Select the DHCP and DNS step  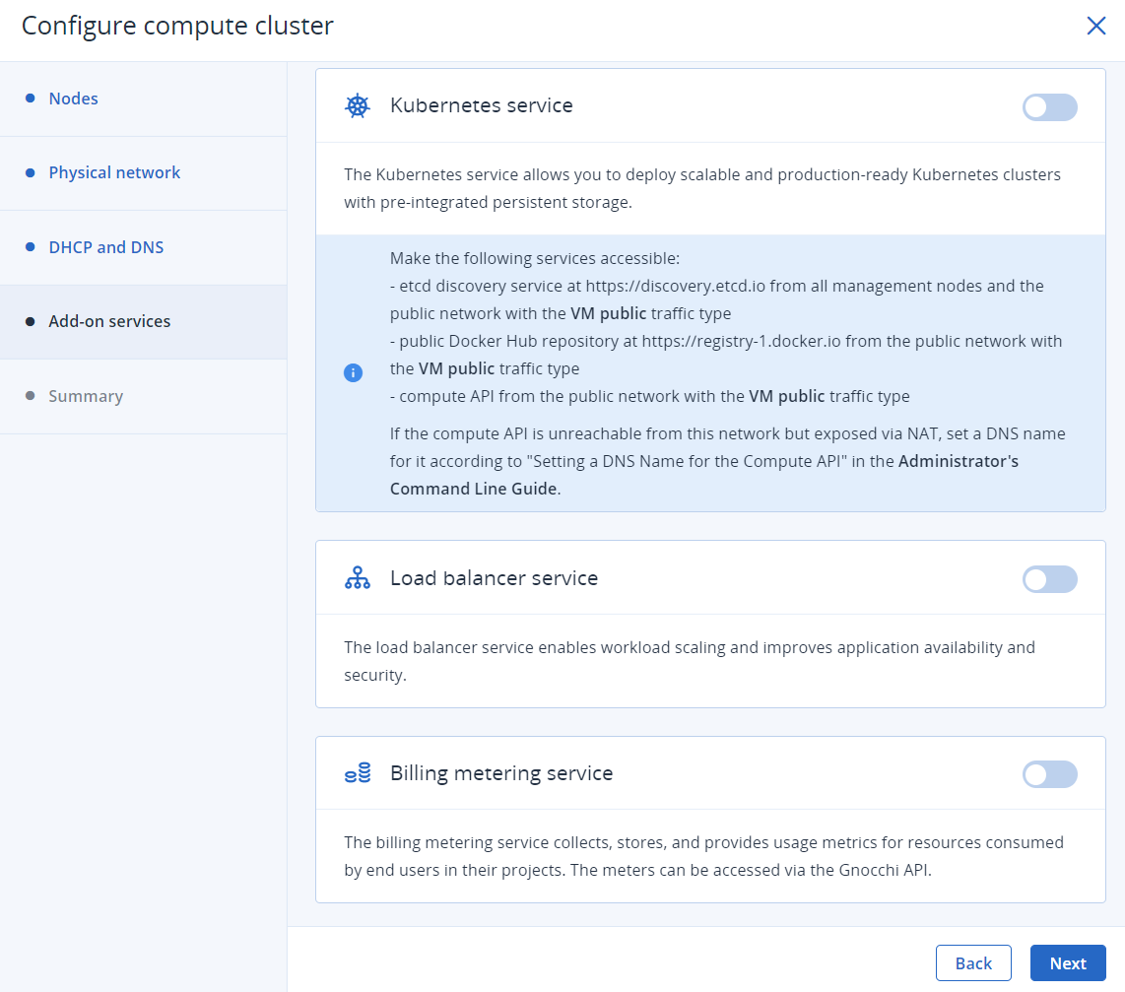(x=106, y=247)
